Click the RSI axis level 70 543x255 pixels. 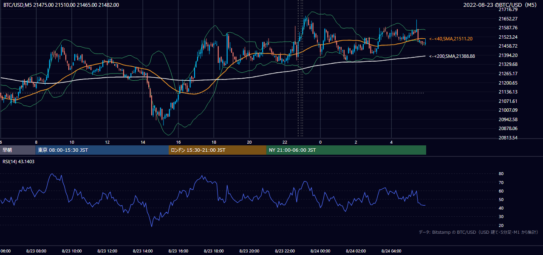point(501,182)
